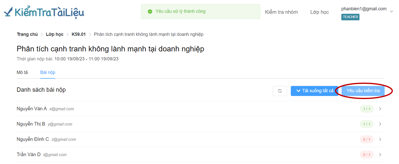This screenshot has width=399, height=164.
Task: Click the Thời gian nộp bài deadline text
Action: click(68, 59)
